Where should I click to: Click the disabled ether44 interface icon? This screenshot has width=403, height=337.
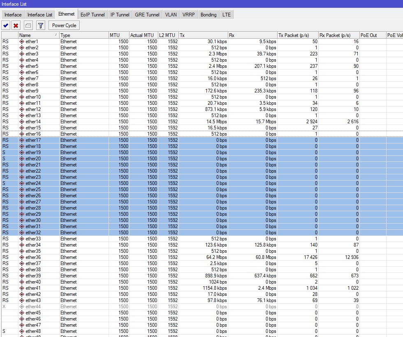pyautogui.click(x=22, y=307)
